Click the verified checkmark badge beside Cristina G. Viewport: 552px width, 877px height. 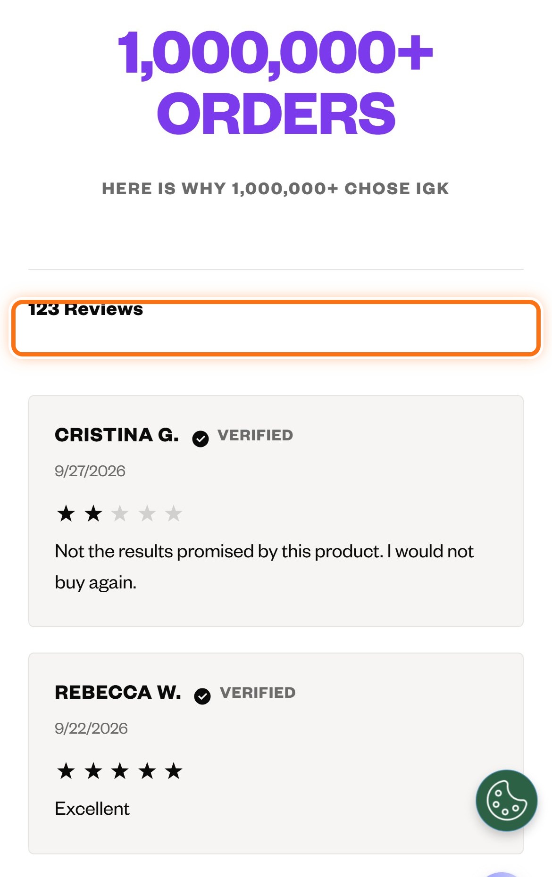pos(201,438)
